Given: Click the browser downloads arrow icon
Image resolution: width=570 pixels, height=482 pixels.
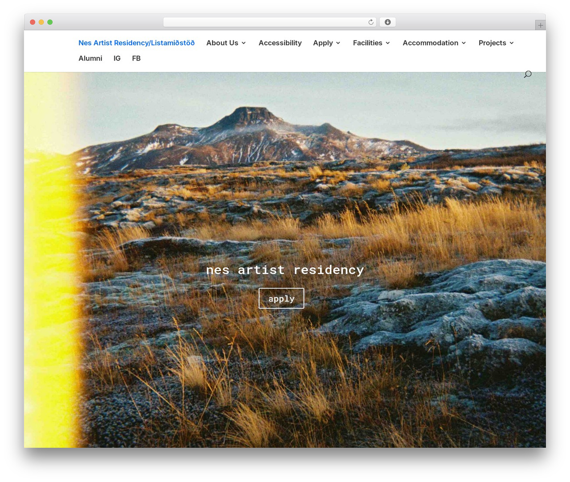Looking at the screenshot, I should point(388,22).
